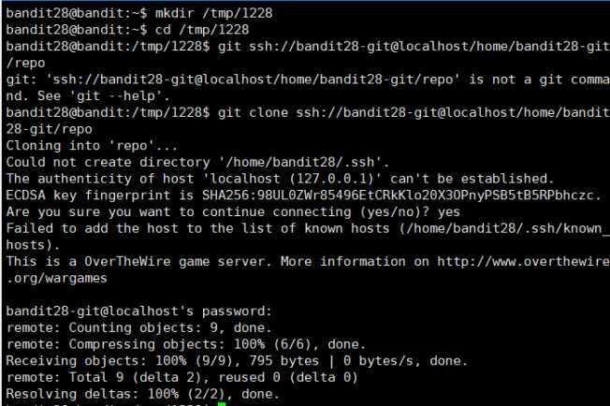Click the '.org/wargames' wrapped URL ending

(x=56, y=278)
